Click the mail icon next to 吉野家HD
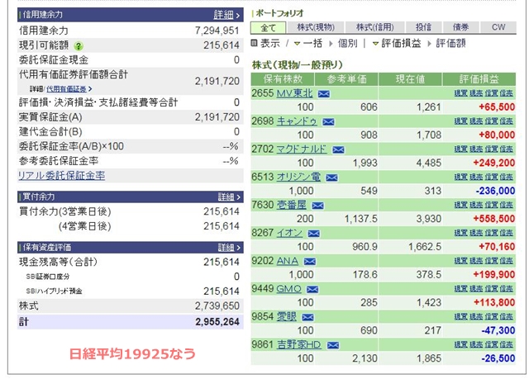This screenshot has height=379, width=529. [x=333, y=345]
